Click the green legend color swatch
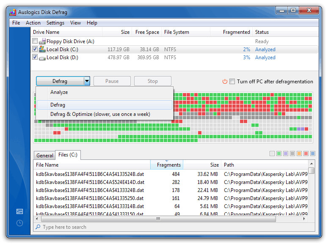 click(279, 154)
